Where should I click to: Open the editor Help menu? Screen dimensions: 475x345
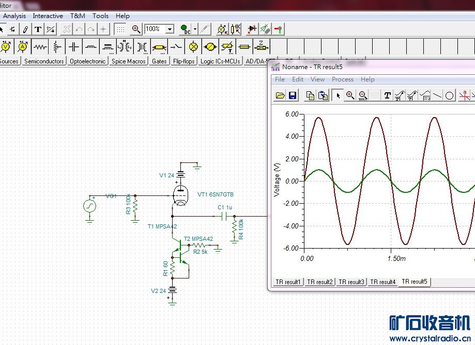click(122, 15)
